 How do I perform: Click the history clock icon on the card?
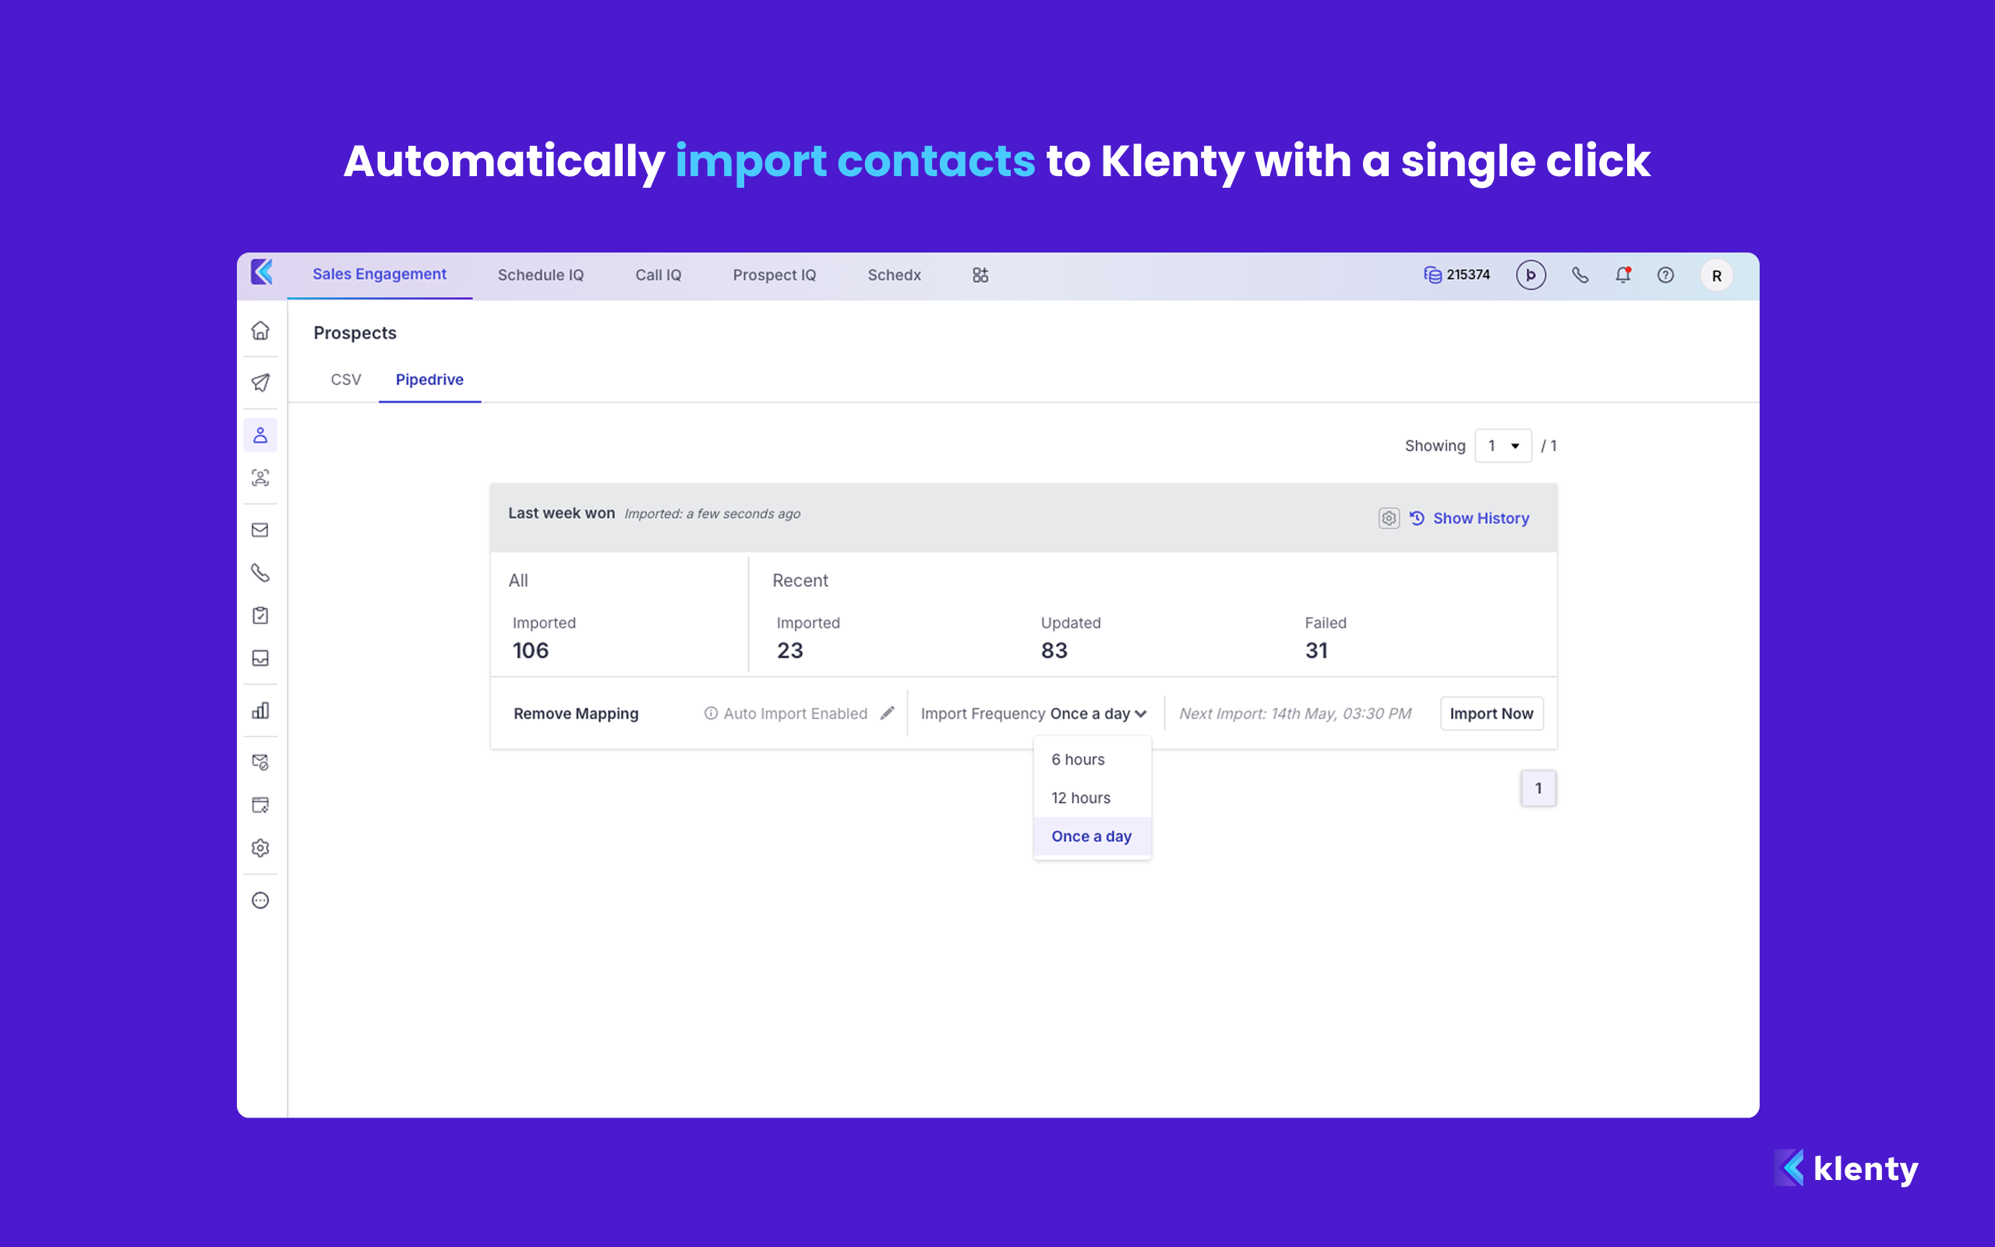(1417, 518)
